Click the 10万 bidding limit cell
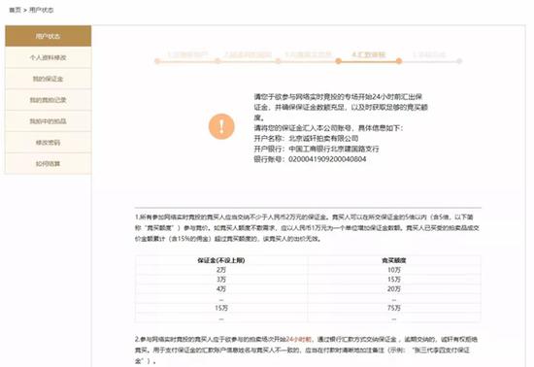This screenshot has width=534, height=367. (x=393, y=270)
